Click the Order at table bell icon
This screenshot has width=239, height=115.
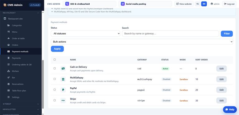(8, 38)
